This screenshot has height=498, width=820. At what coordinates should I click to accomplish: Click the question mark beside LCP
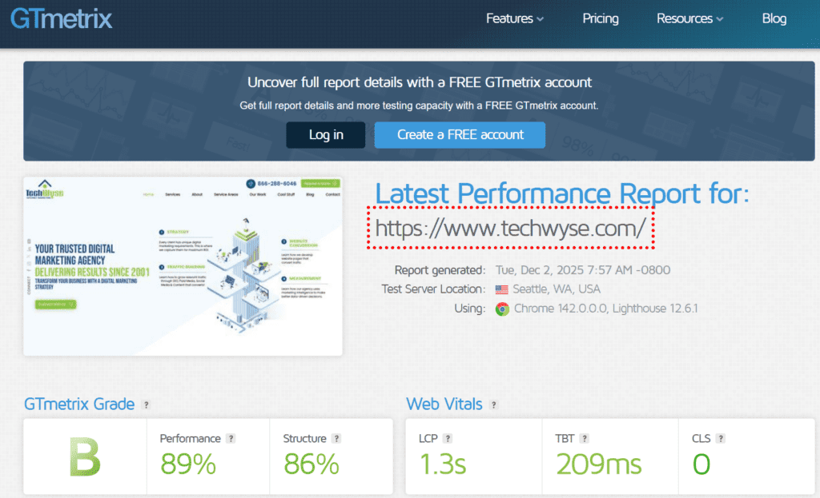point(448,439)
